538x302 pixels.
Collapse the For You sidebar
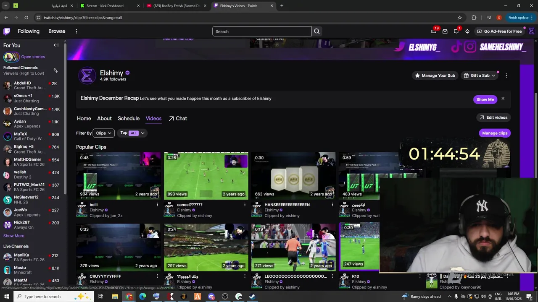(x=56, y=45)
